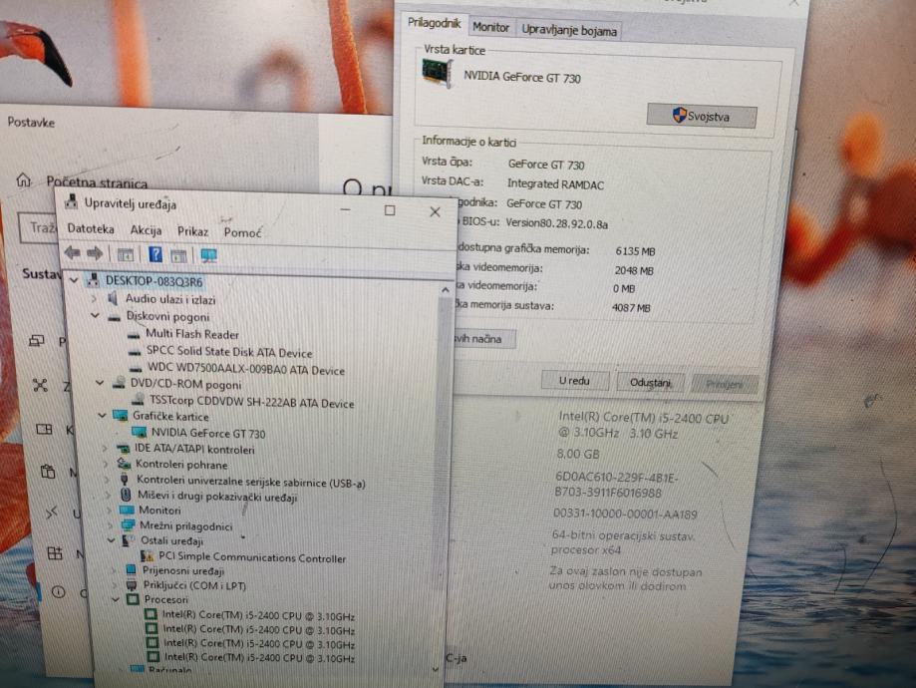Select Priključci (COM i LPT) item

194,585
